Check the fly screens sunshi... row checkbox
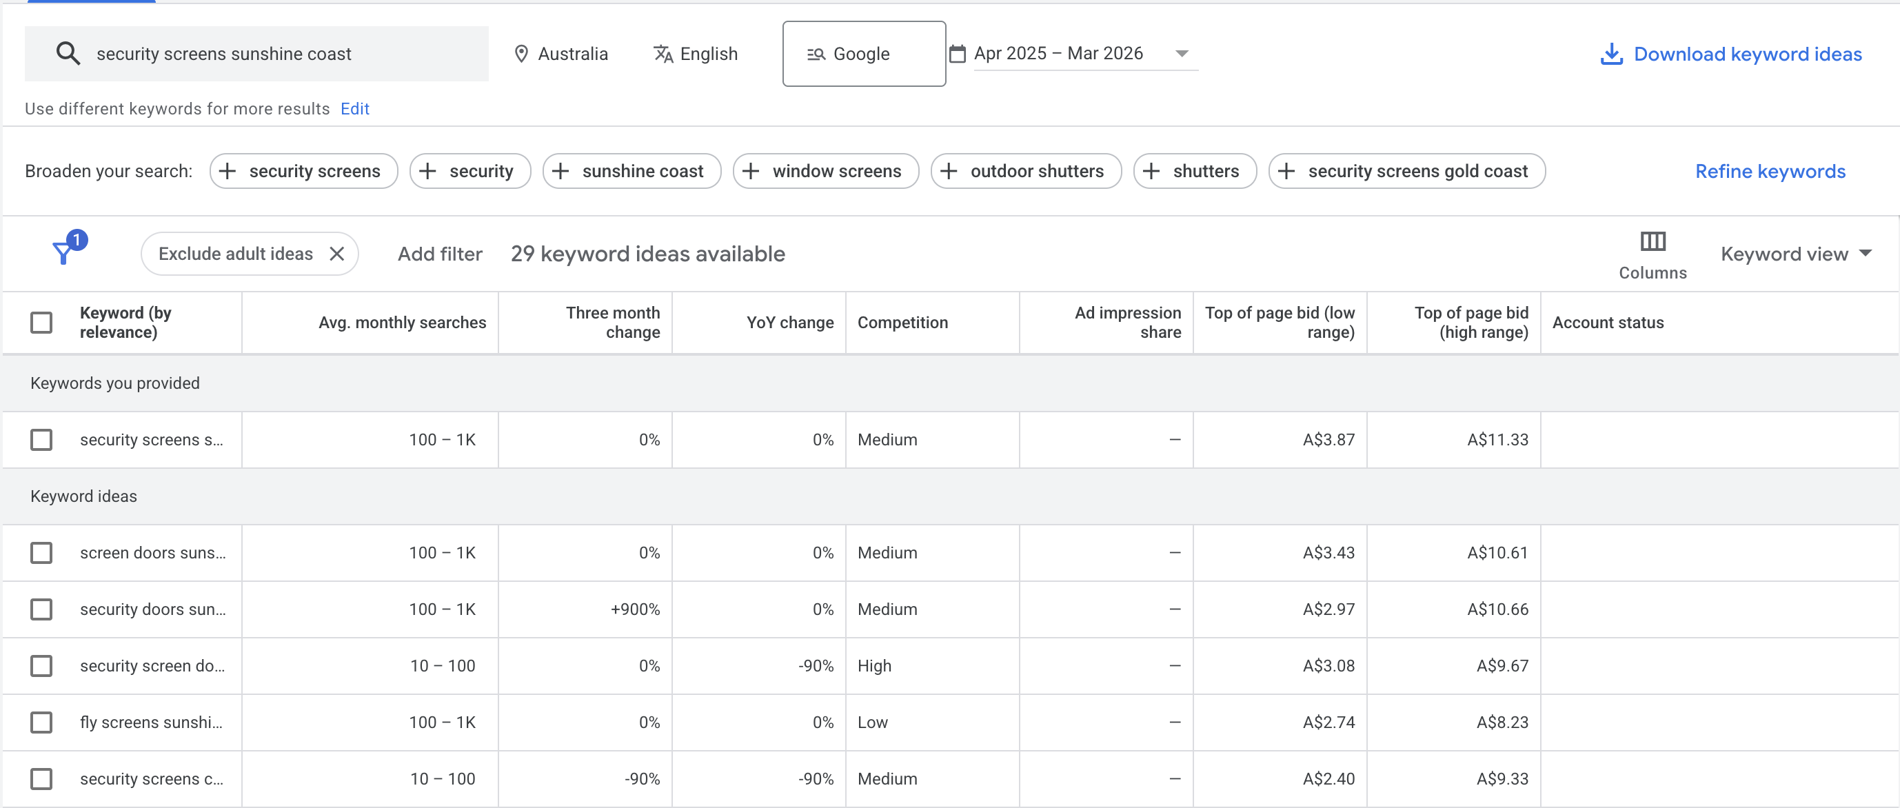 [41, 723]
